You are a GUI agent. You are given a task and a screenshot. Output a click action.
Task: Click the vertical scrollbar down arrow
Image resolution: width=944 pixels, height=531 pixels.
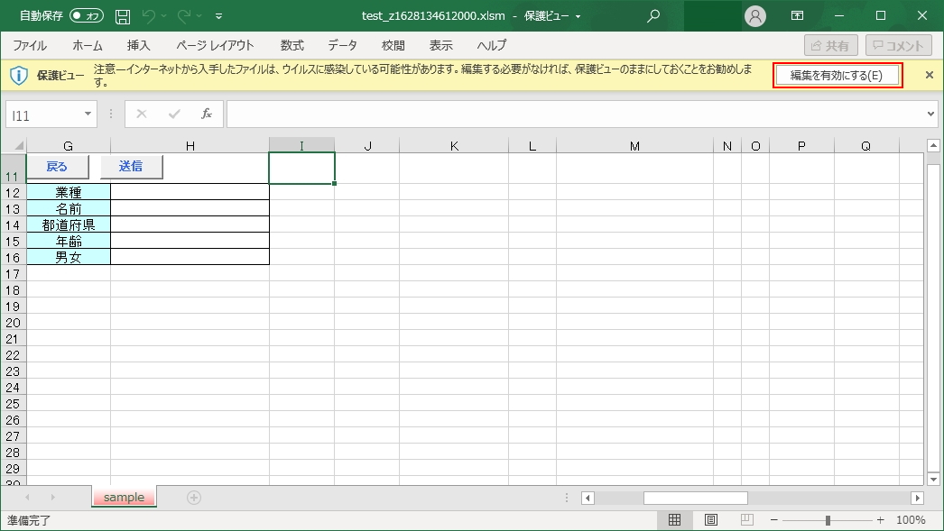click(933, 479)
